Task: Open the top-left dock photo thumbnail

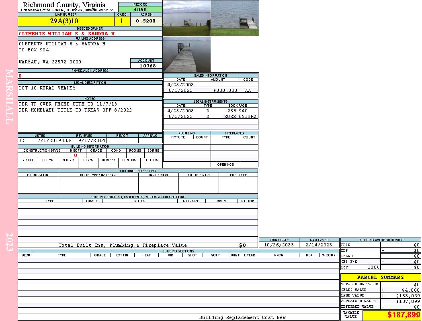Action: tap(186, 18)
